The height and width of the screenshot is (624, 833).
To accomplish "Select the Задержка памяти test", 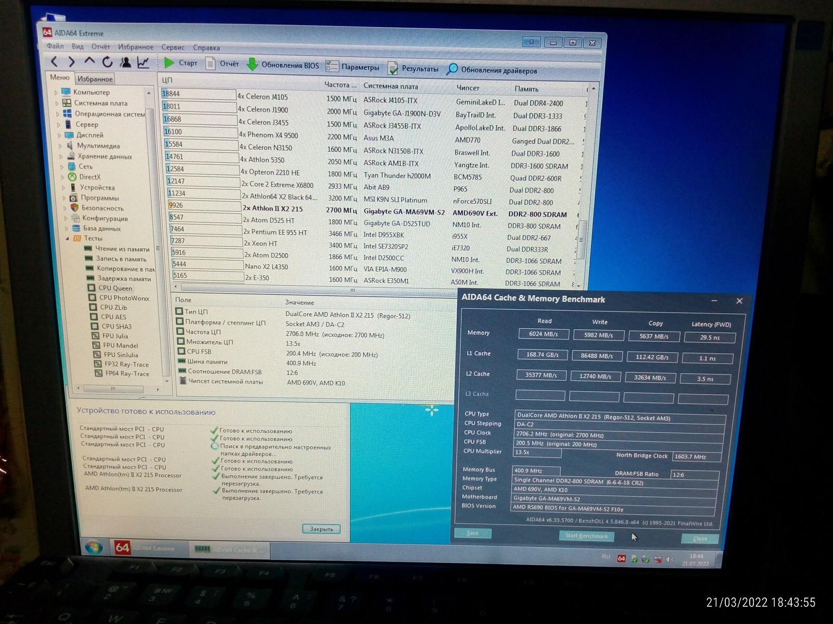I will point(118,278).
